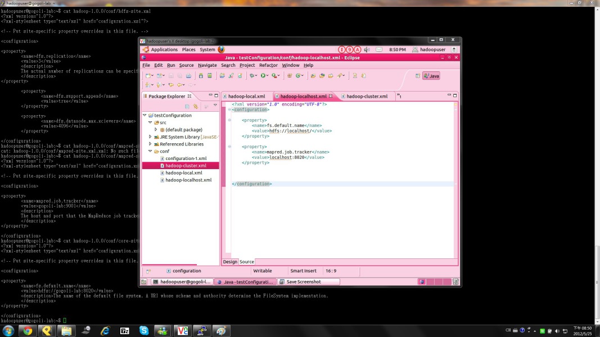Click the Windows Start button
The height and width of the screenshot is (337, 600).
point(8,330)
